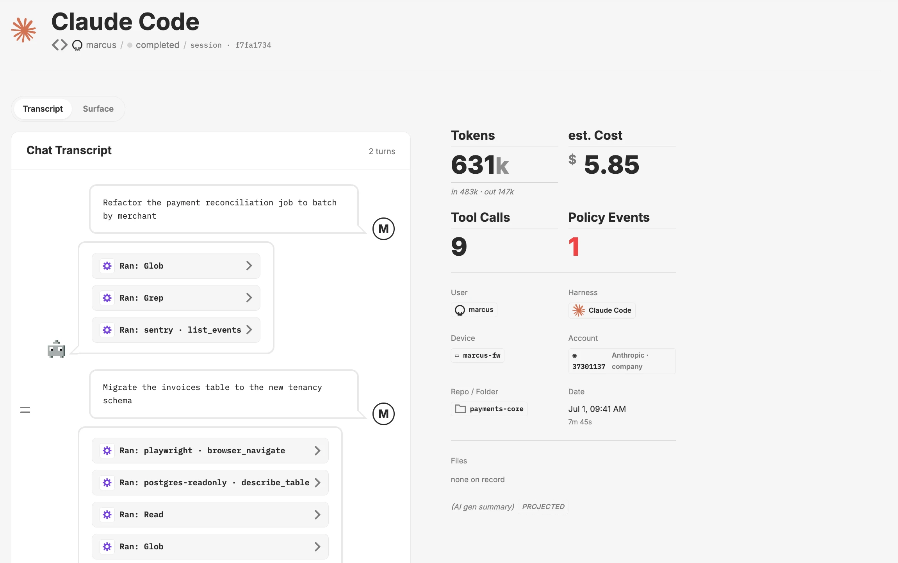Click the M avatar beside the migrate message
Viewport: 898px width, 563px height.
383,414
